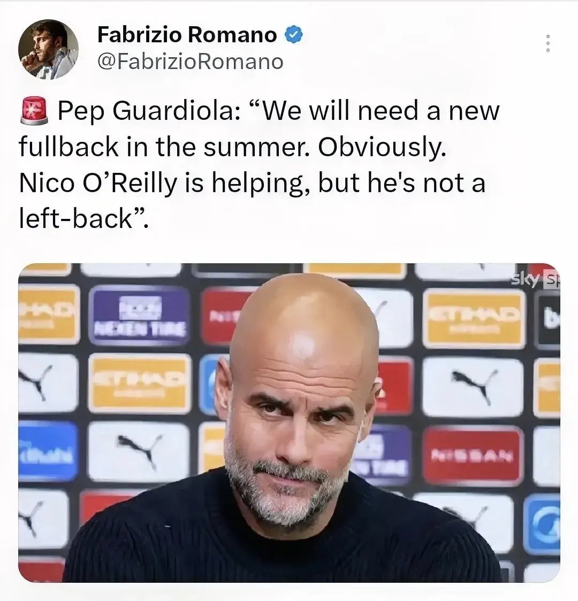The image size is (578, 601).
Task: Click the blue verified checkmark badge
Action: coord(294,34)
